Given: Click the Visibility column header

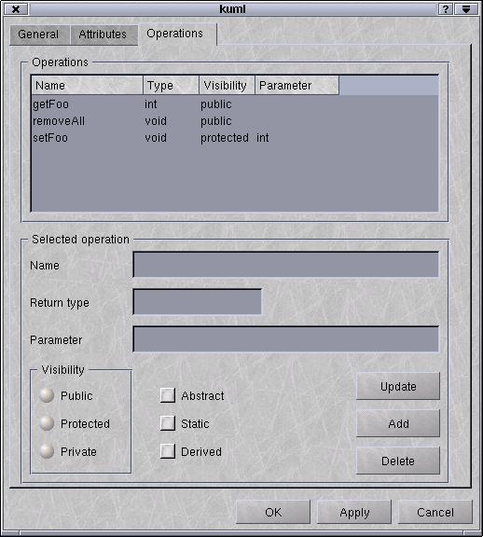Looking at the screenshot, I should click(x=227, y=85).
